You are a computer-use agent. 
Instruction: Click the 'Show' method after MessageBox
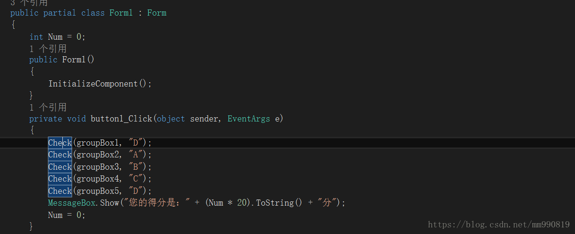coord(109,203)
